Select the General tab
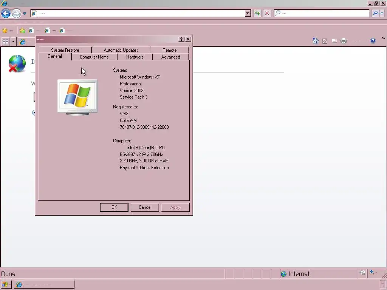The image size is (387, 290). (x=55, y=56)
